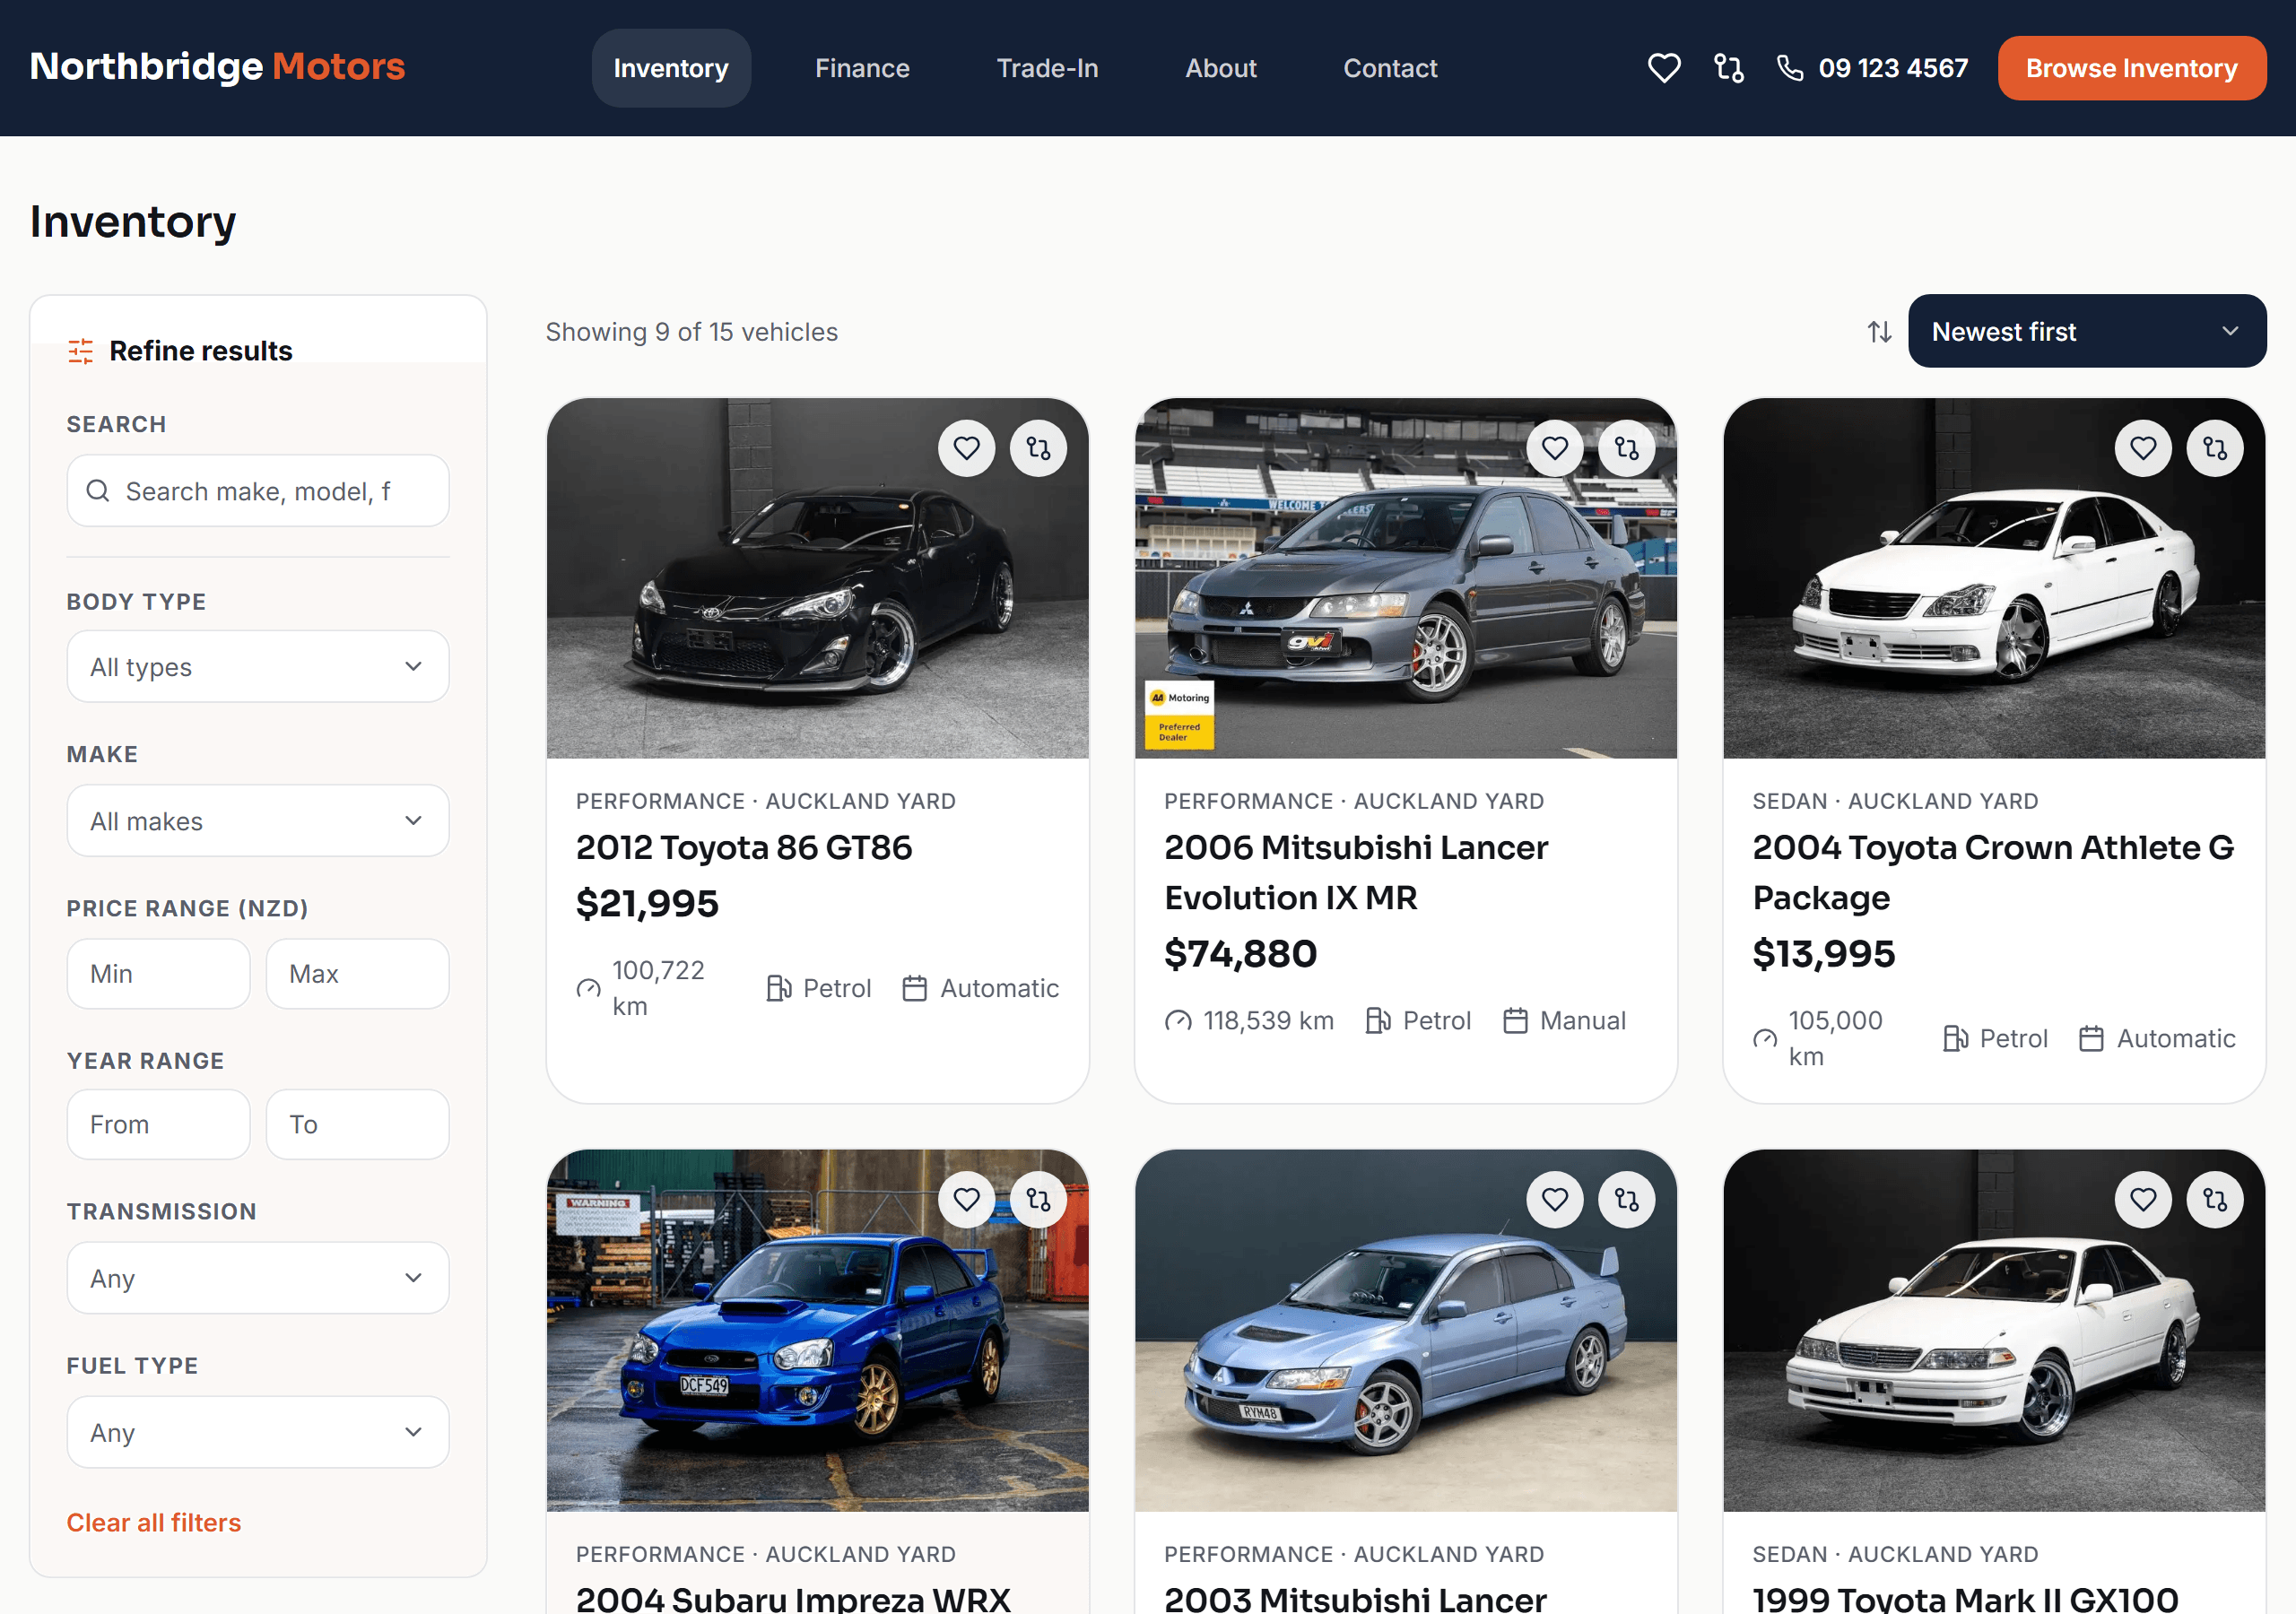This screenshot has height=1614, width=2296.
Task: Open the Body Type All types dropdown
Action: tap(258, 667)
